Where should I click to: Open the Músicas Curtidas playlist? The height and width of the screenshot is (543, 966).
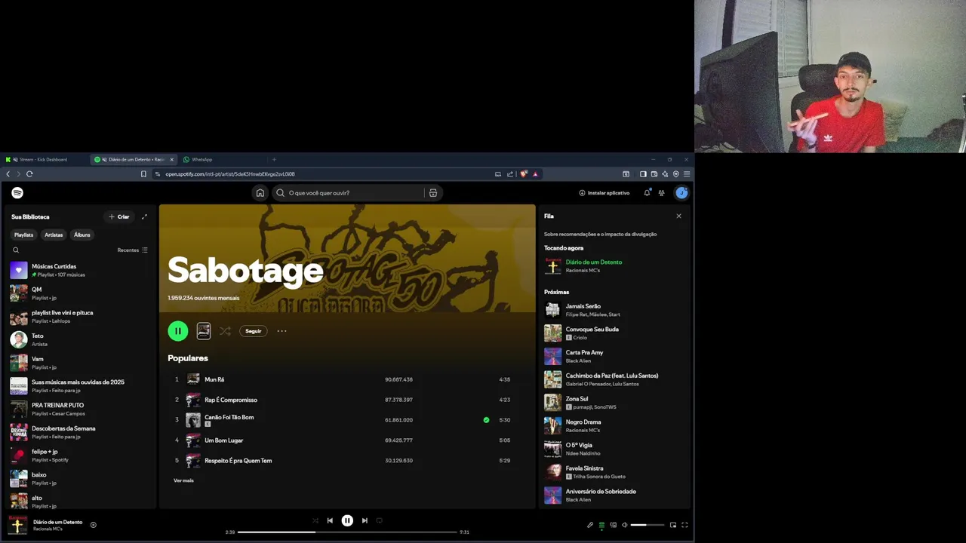pos(80,270)
